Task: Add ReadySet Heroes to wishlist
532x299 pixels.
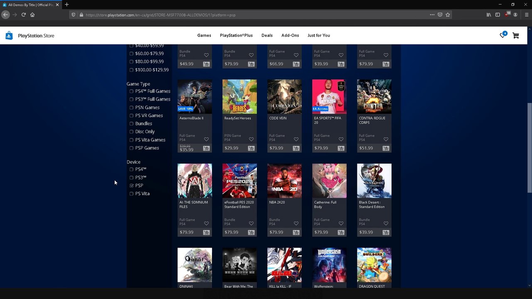Action: coord(251,139)
